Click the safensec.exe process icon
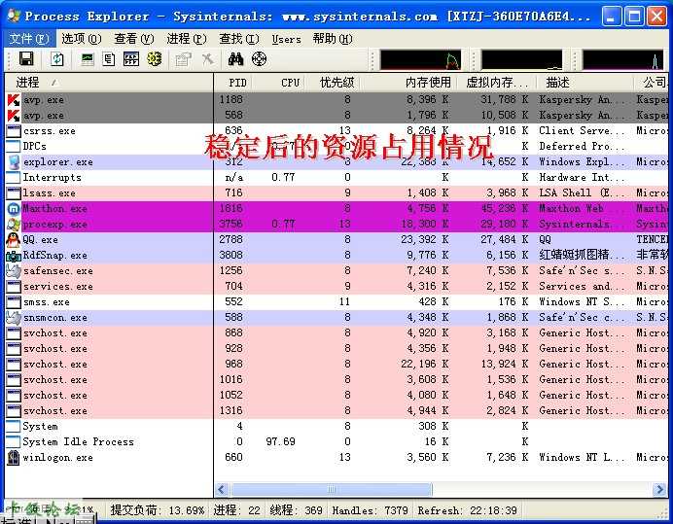Screen dimensions: 673x524 click(14, 271)
